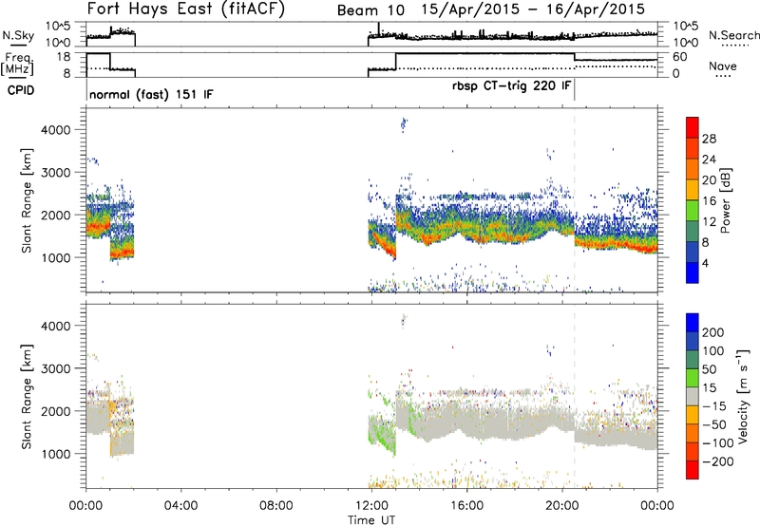Click the 'Fort Hays East (fitACF)' title

pyautogui.click(x=186, y=9)
